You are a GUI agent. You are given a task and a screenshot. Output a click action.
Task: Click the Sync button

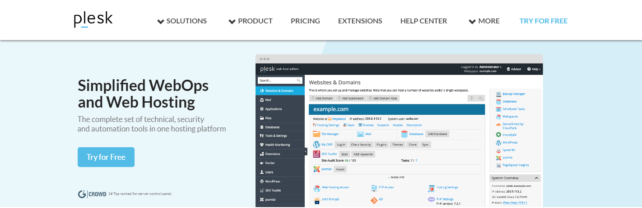[x=425, y=145]
